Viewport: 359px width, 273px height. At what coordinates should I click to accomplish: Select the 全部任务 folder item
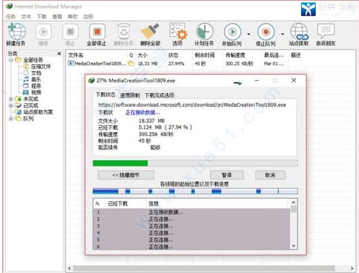(x=33, y=60)
